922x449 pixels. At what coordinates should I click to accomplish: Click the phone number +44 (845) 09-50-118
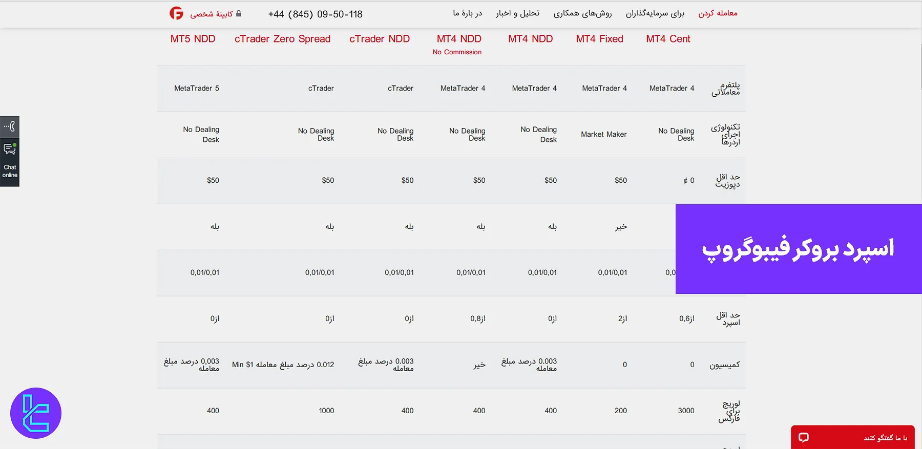[315, 14]
